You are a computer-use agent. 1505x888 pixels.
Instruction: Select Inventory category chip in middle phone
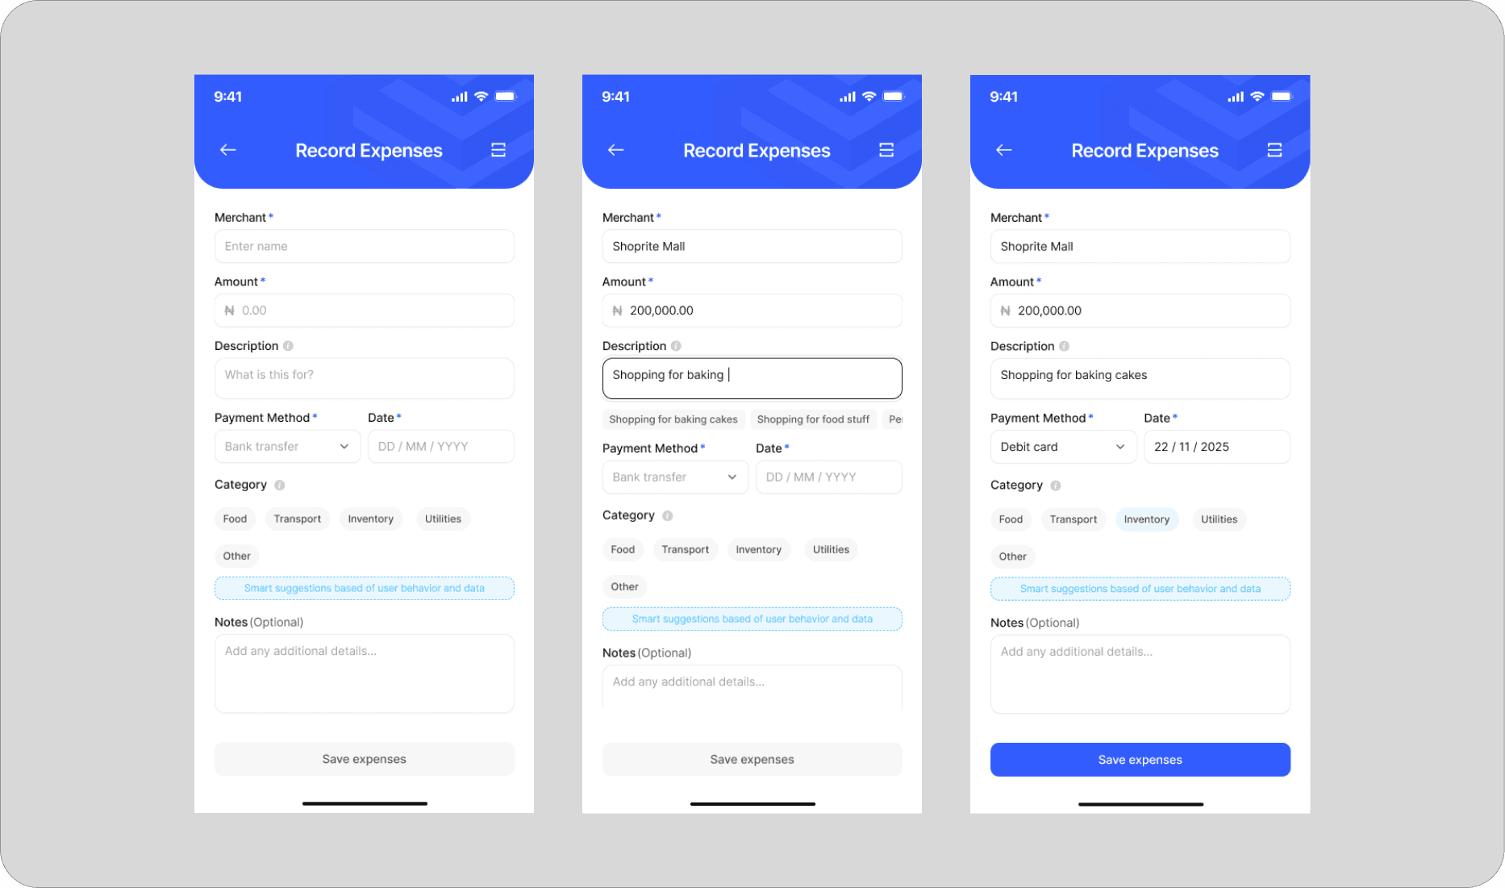point(759,550)
